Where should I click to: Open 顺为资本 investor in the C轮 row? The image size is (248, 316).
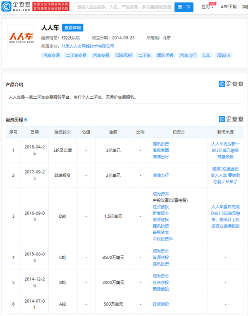tap(161, 251)
